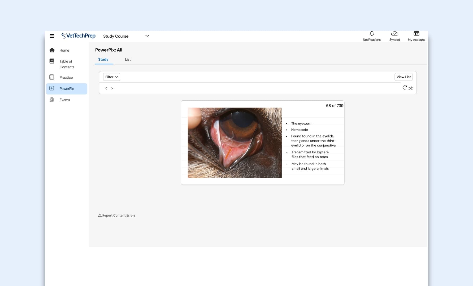The height and width of the screenshot is (286, 473).
Task: Click Report Content Errors
Action: (117, 215)
